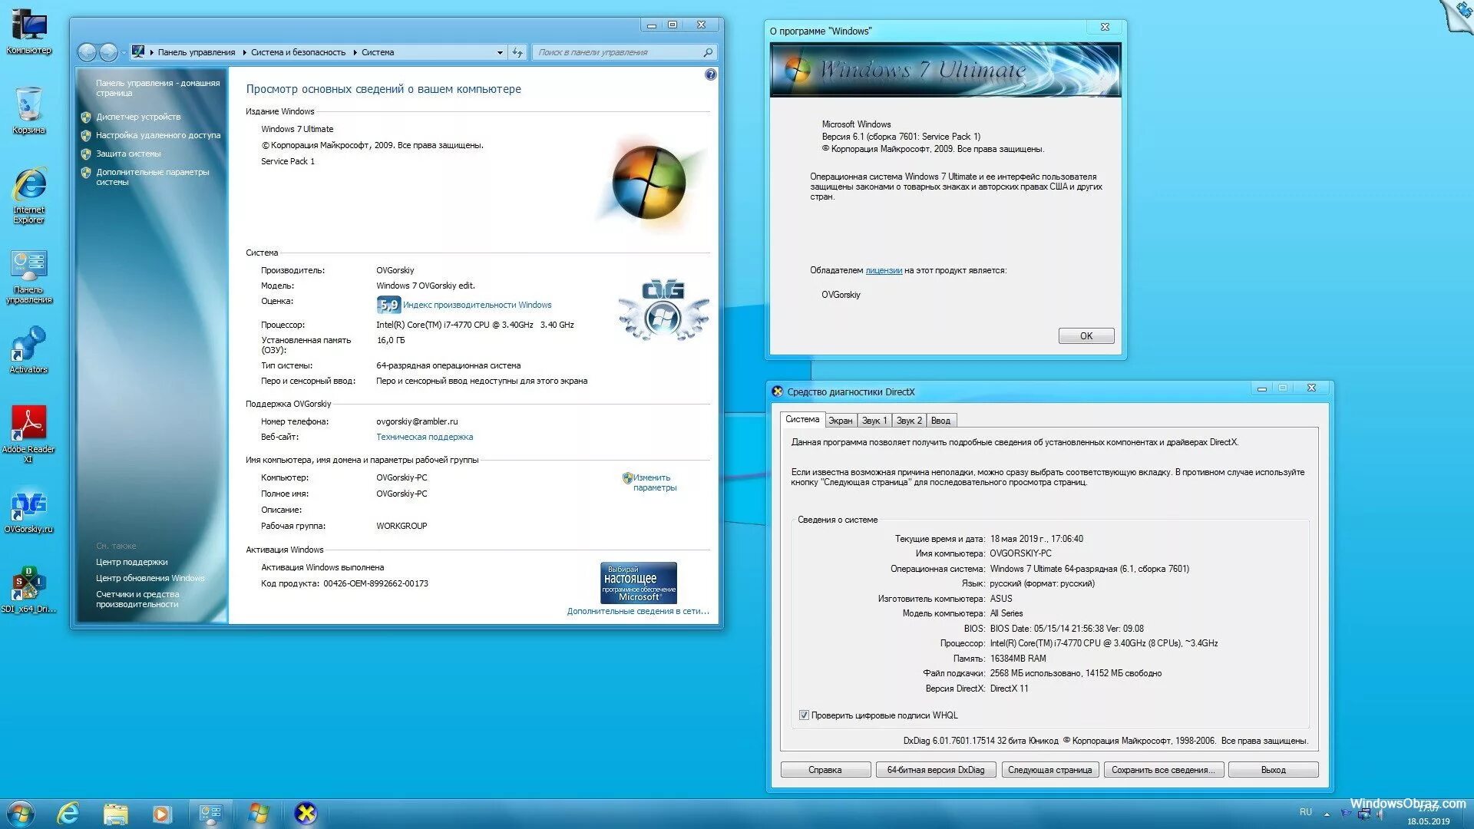Launch Internet Explorer from the taskbar
1474x829 pixels.
click(x=69, y=814)
